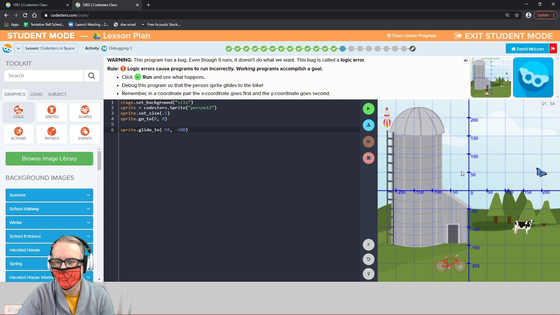560x315 pixels.
Task: Click the blue current-activity progress dot
Action: [343, 49]
